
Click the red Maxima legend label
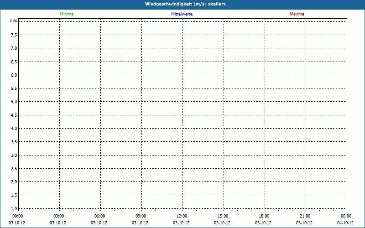(297, 14)
